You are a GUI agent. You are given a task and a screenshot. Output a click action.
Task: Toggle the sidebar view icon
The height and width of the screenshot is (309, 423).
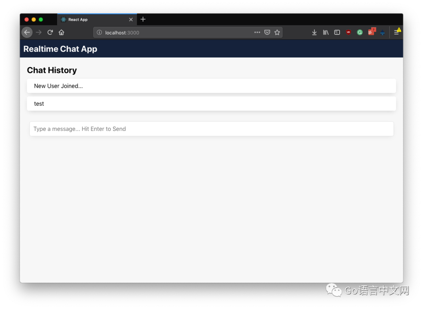point(337,33)
